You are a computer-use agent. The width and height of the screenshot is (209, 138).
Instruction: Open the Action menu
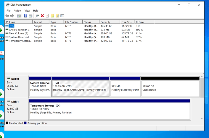pyautogui.click(x=17, y=11)
